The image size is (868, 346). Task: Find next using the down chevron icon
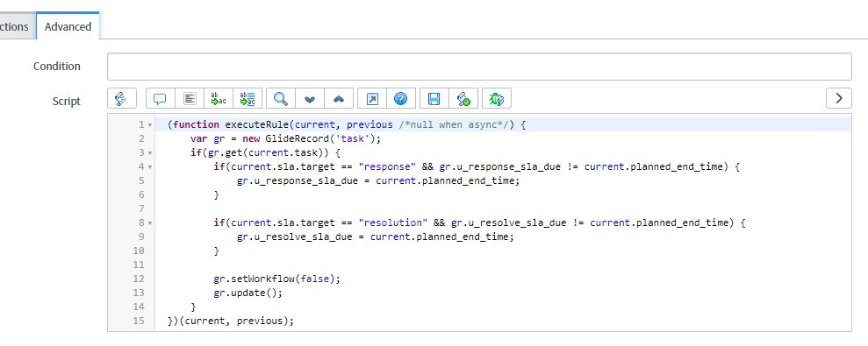pyautogui.click(x=310, y=99)
